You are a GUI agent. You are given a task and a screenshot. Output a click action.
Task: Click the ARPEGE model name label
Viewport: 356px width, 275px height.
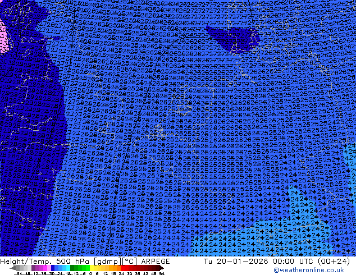(156, 262)
